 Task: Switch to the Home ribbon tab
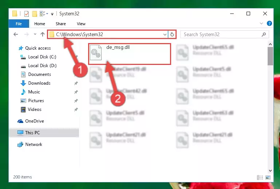(40, 24)
